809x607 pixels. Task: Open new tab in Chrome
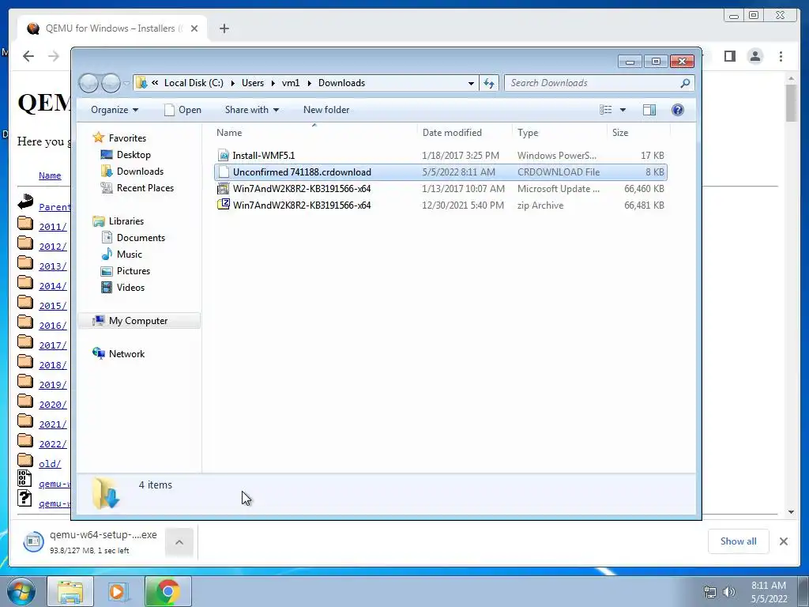(224, 28)
